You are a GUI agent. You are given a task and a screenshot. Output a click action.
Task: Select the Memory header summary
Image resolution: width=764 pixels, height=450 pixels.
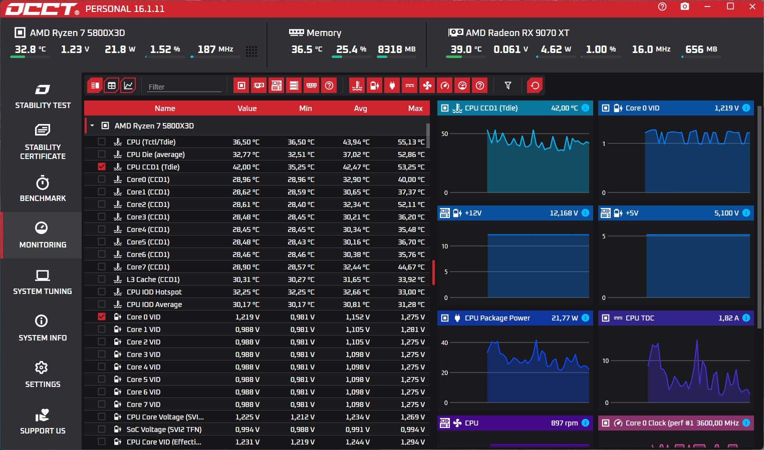point(315,33)
